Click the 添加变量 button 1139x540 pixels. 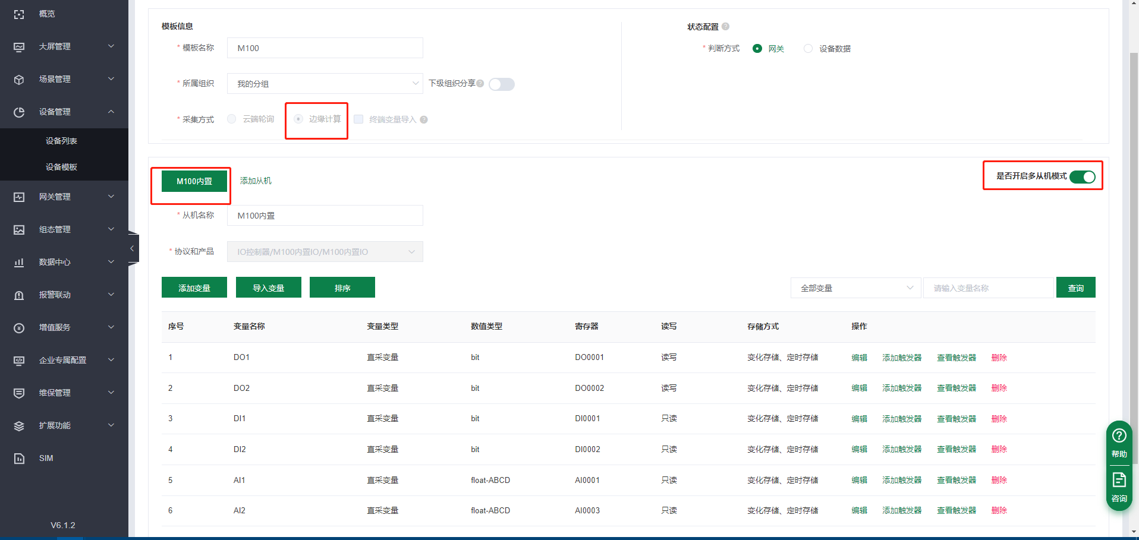point(194,288)
